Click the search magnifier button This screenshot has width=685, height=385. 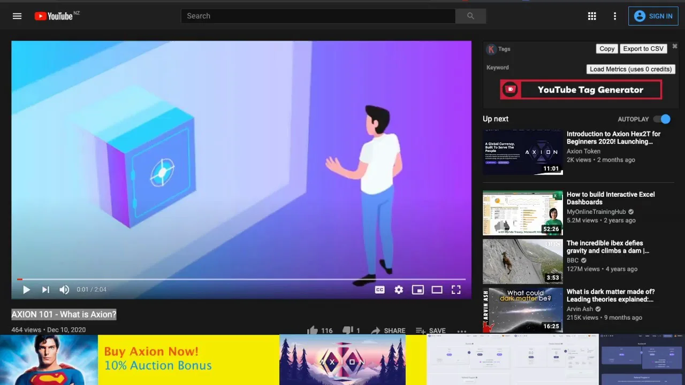point(470,16)
